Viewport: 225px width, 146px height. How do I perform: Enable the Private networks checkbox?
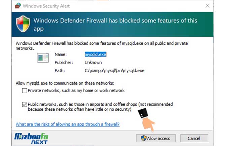(24, 90)
